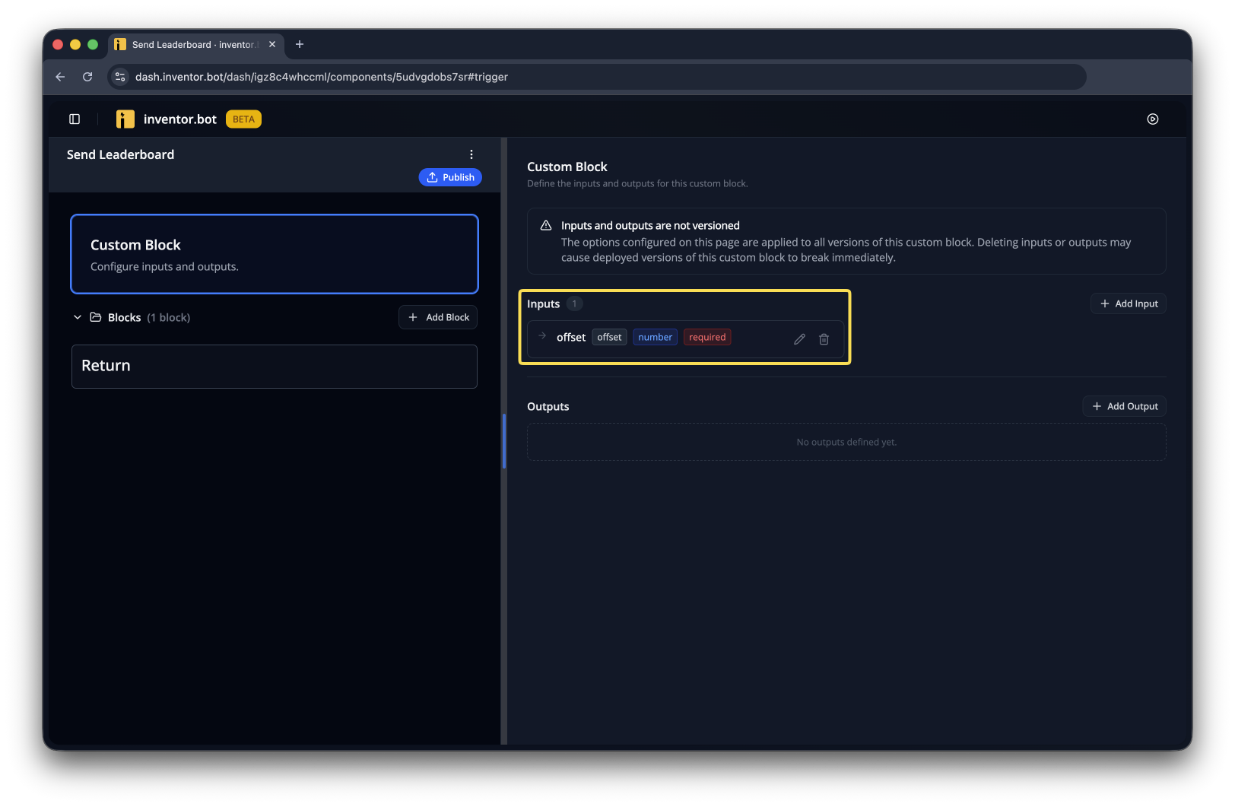Reload the page
The height and width of the screenshot is (807, 1235).
pyautogui.click(x=87, y=77)
